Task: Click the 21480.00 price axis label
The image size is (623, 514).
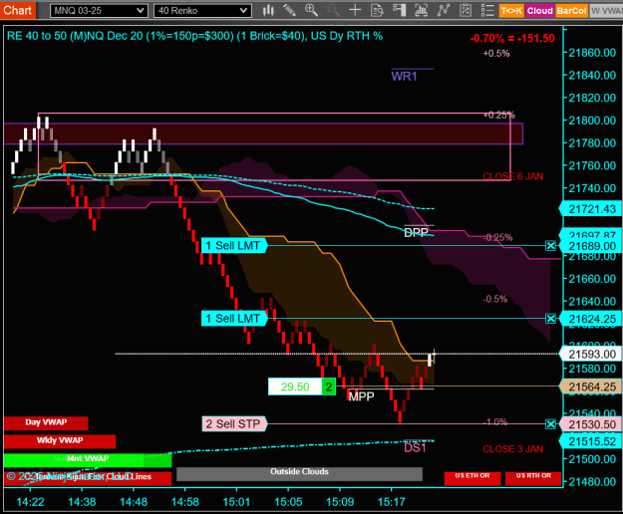Action: (x=592, y=482)
